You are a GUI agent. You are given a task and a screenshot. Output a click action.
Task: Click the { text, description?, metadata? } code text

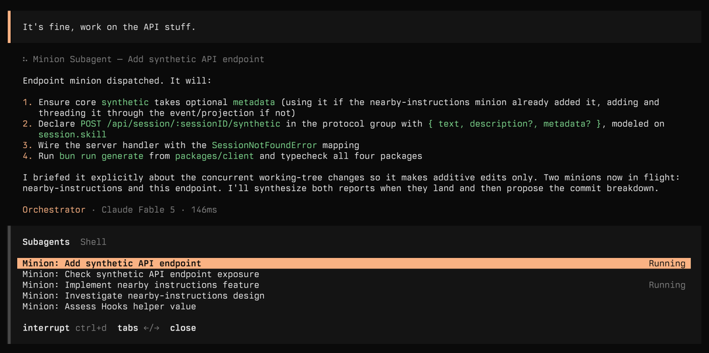click(x=514, y=124)
